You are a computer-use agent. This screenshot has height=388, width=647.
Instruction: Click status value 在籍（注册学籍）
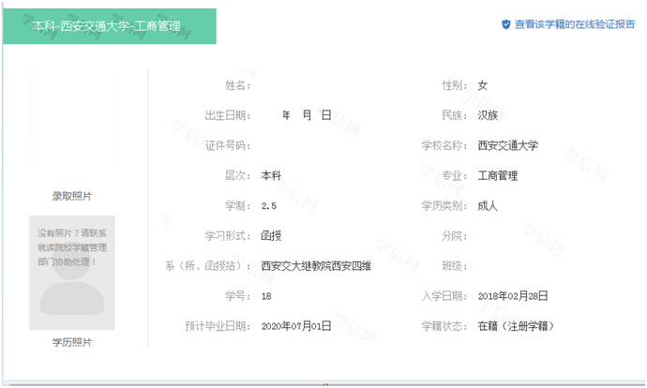tap(516, 326)
